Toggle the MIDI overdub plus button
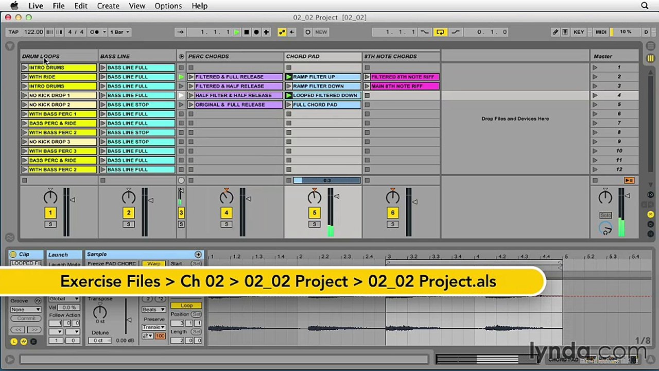Screen dimensions: 659x371 click(266, 32)
